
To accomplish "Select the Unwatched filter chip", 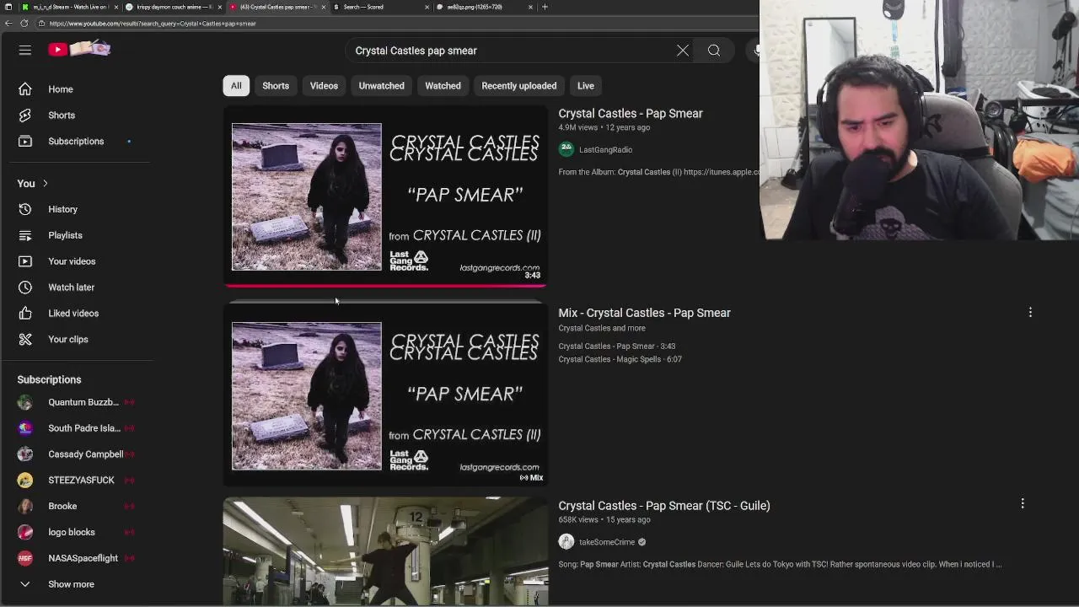I will (381, 86).
